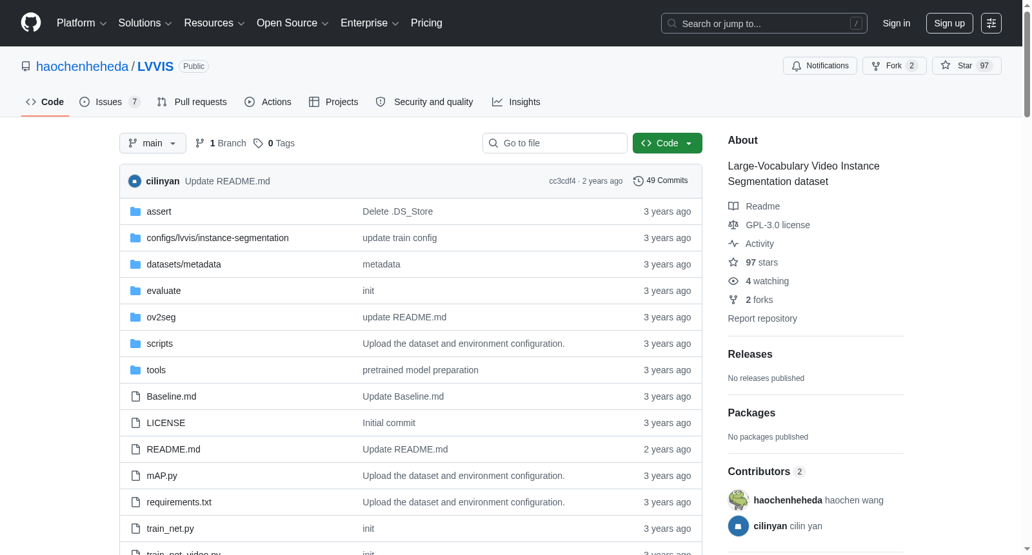This screenshot has width=1032, height=555.
Task: Click the eye icon beside 4 watching
Action: [733, 281]
